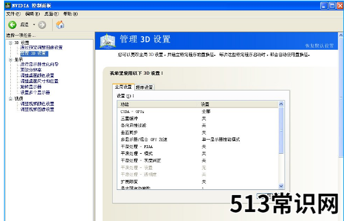Switch to the 全局设置 tab
The height and width of the screenshot is (221, 344).
tap(124, 87)
